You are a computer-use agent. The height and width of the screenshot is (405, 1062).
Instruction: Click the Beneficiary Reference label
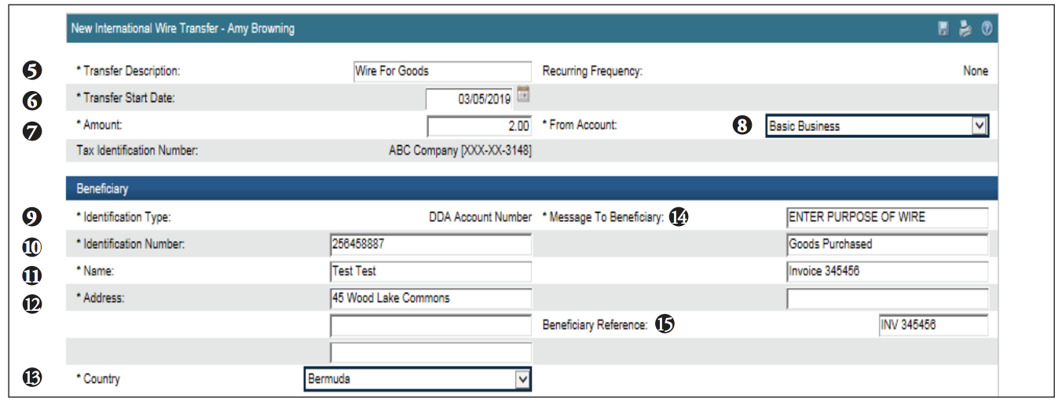click(x=595, y=325)
